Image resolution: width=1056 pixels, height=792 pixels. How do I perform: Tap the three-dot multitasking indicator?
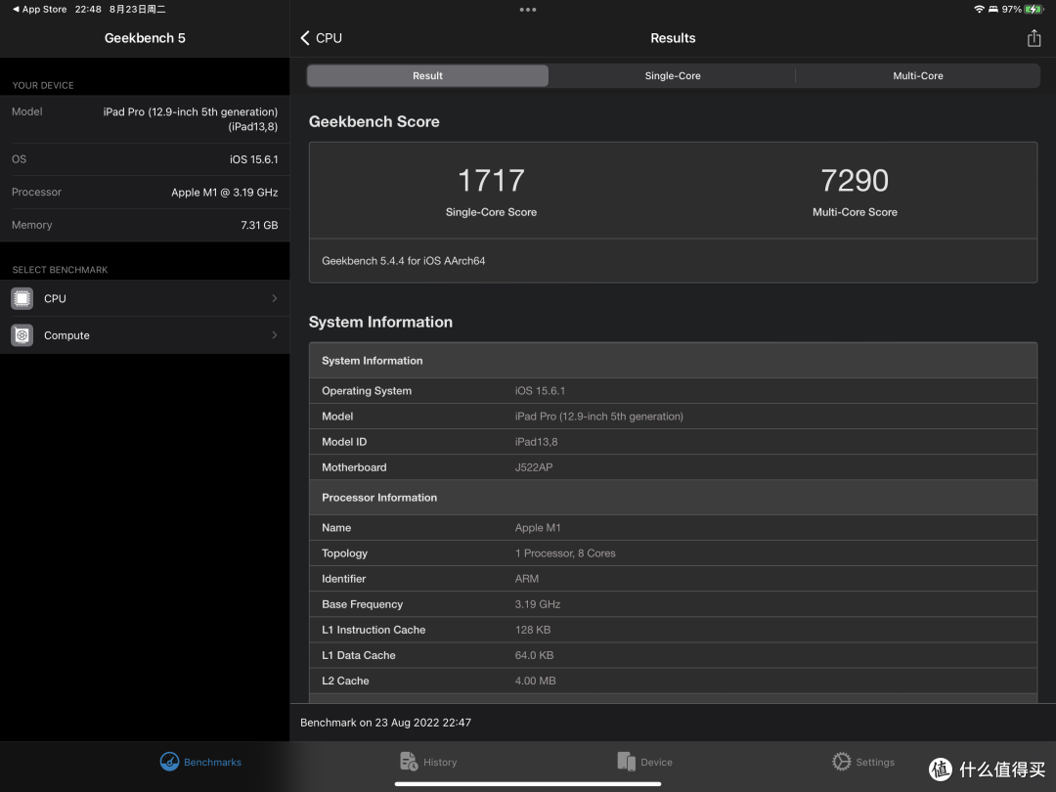tap(528, 10)
